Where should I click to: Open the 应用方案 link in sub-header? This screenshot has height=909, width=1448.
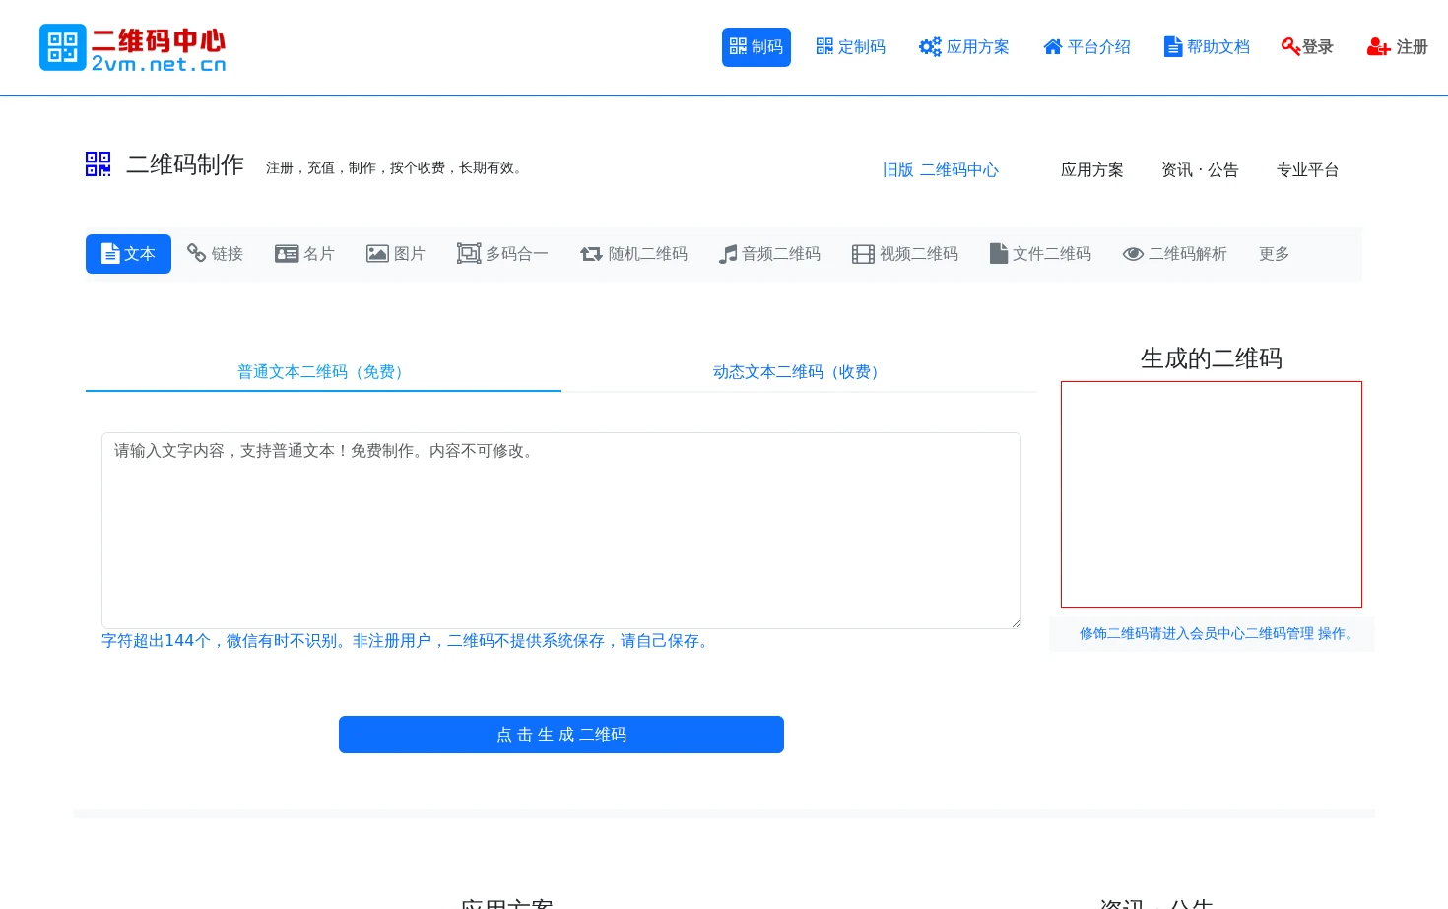[x=1092, y=170]
